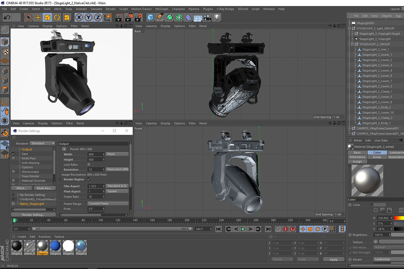The width and height of the screenshot is (404, 269).
Task: Go to the end of the timeline
Action: click(x=268, y=229)
